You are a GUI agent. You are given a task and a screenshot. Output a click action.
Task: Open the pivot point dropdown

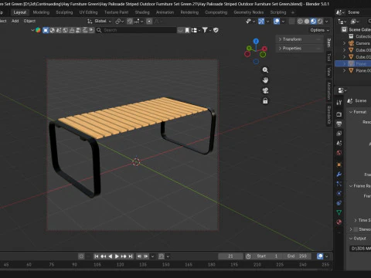point(120,22)
